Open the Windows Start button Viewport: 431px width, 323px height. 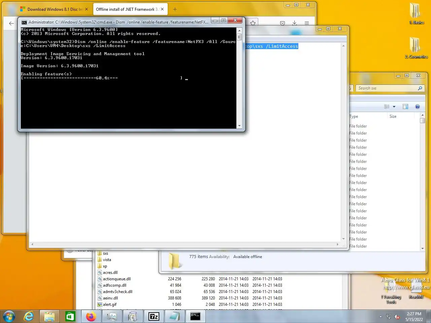(9, 317)
